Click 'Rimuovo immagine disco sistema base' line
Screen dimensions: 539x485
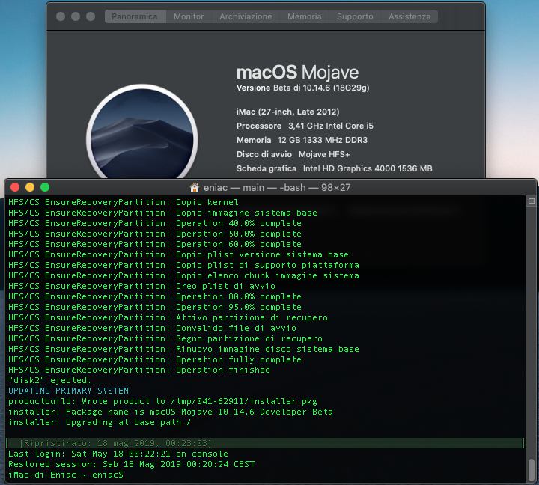tap(183, 349)
